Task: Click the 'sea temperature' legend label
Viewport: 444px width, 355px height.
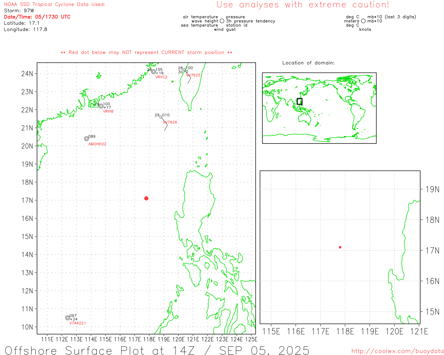Action: [199, 25]
